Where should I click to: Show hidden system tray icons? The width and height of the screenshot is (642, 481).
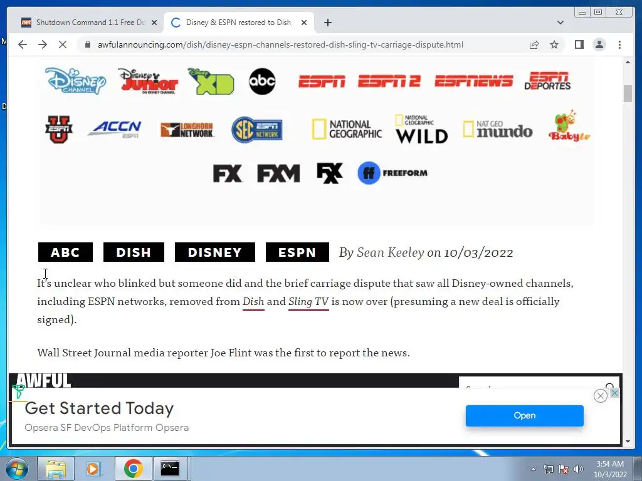pos(533,469)
